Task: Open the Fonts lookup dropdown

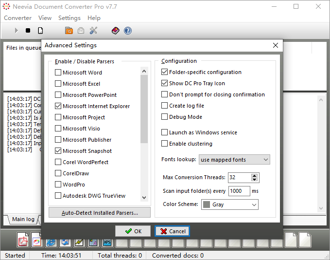Action: pyautogui.click(x=234, y=160)
